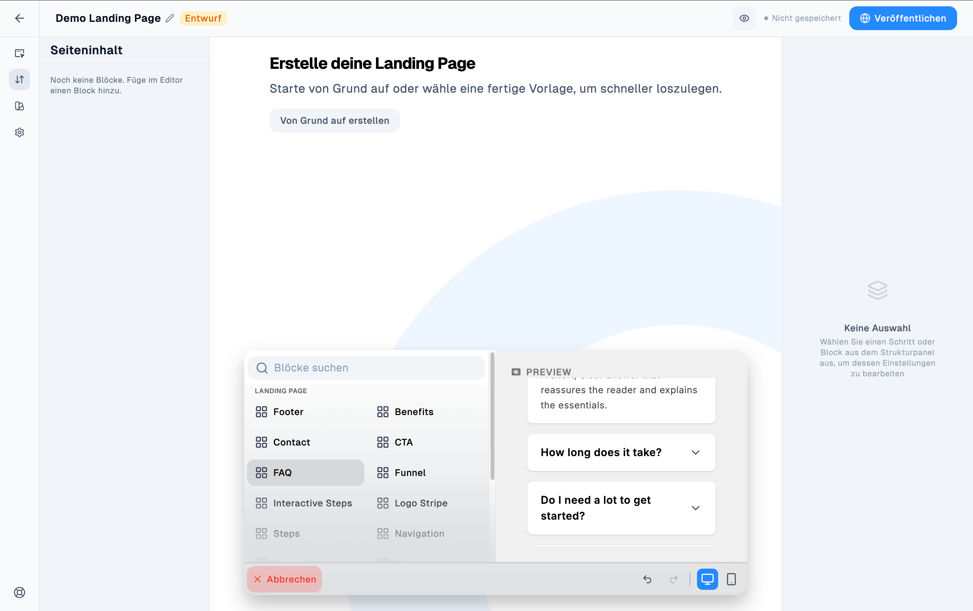This screenshot has width=973, height=611.
Task: Open help via the lifebuoy icon
Action: click(20, 592)
